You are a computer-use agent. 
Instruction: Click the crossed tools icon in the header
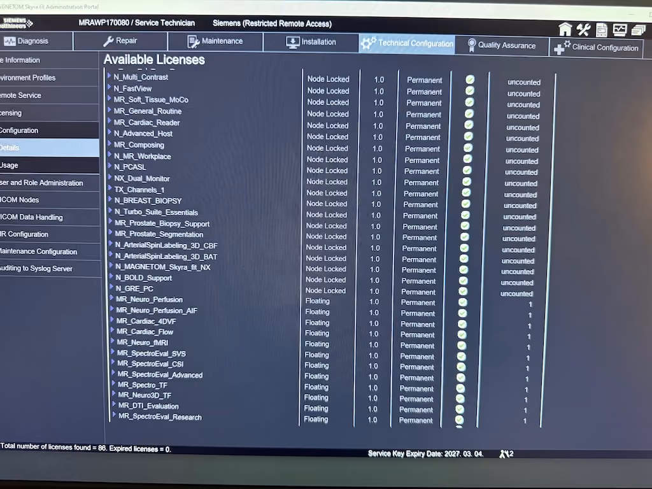(x=583, y=30)
